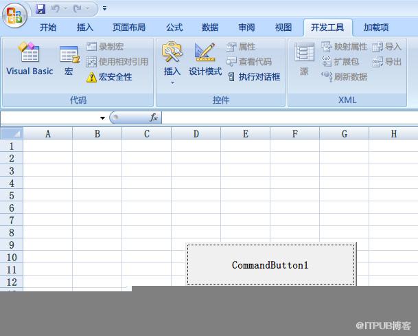Click inside the formula bar
This screenshot has height=336, width=418.
click(290, 117)
